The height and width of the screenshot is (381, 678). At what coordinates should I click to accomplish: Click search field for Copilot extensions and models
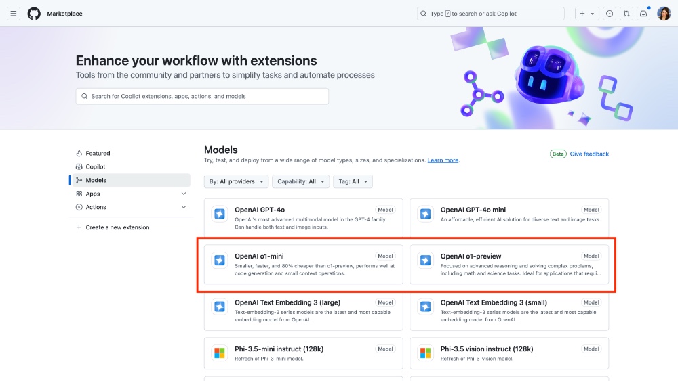coord(202,96)
